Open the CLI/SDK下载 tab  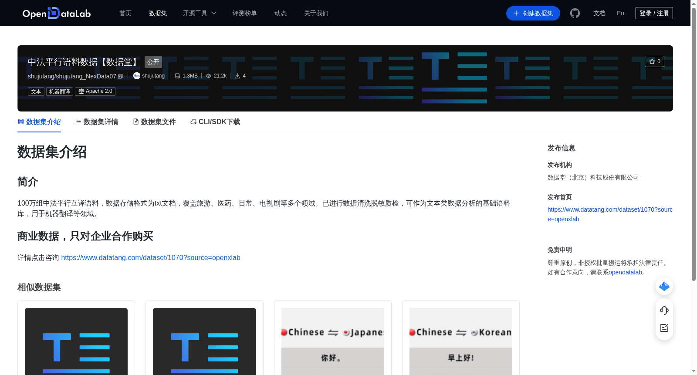click(x=215, y=122)
